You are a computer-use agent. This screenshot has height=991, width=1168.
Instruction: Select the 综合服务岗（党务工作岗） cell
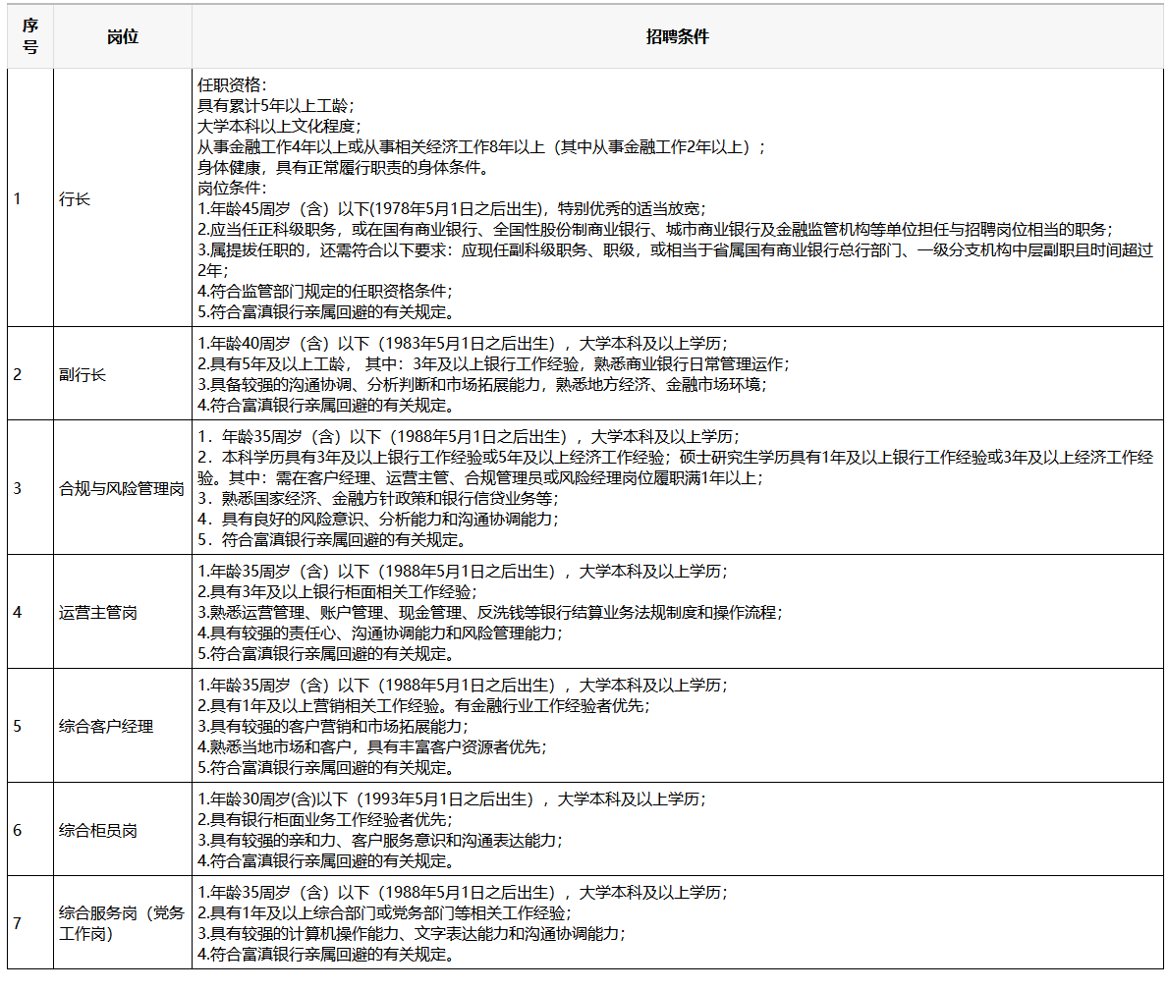pyautogui.click(x=122, y=923)
